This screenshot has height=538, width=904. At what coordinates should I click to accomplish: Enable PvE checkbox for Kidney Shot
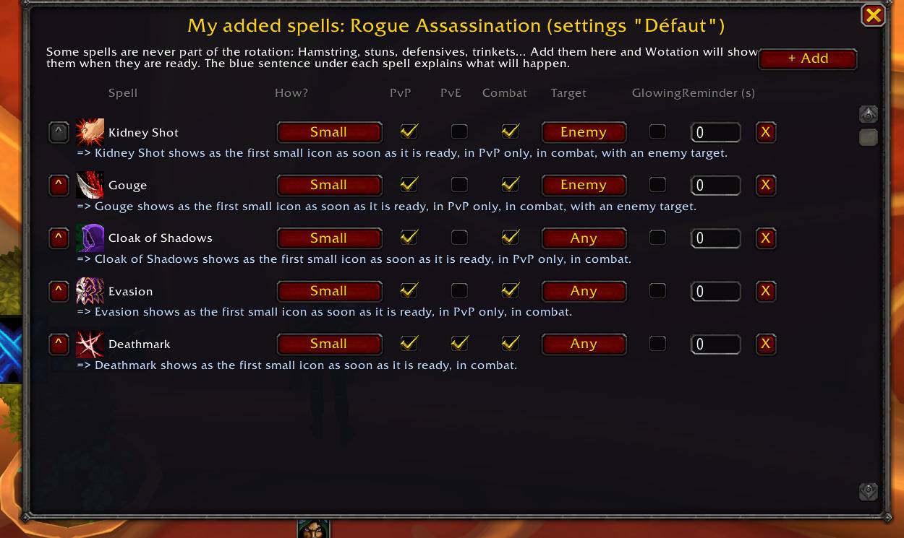tap(459, 131)
